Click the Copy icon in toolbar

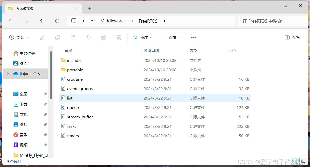tap(58, 37)
